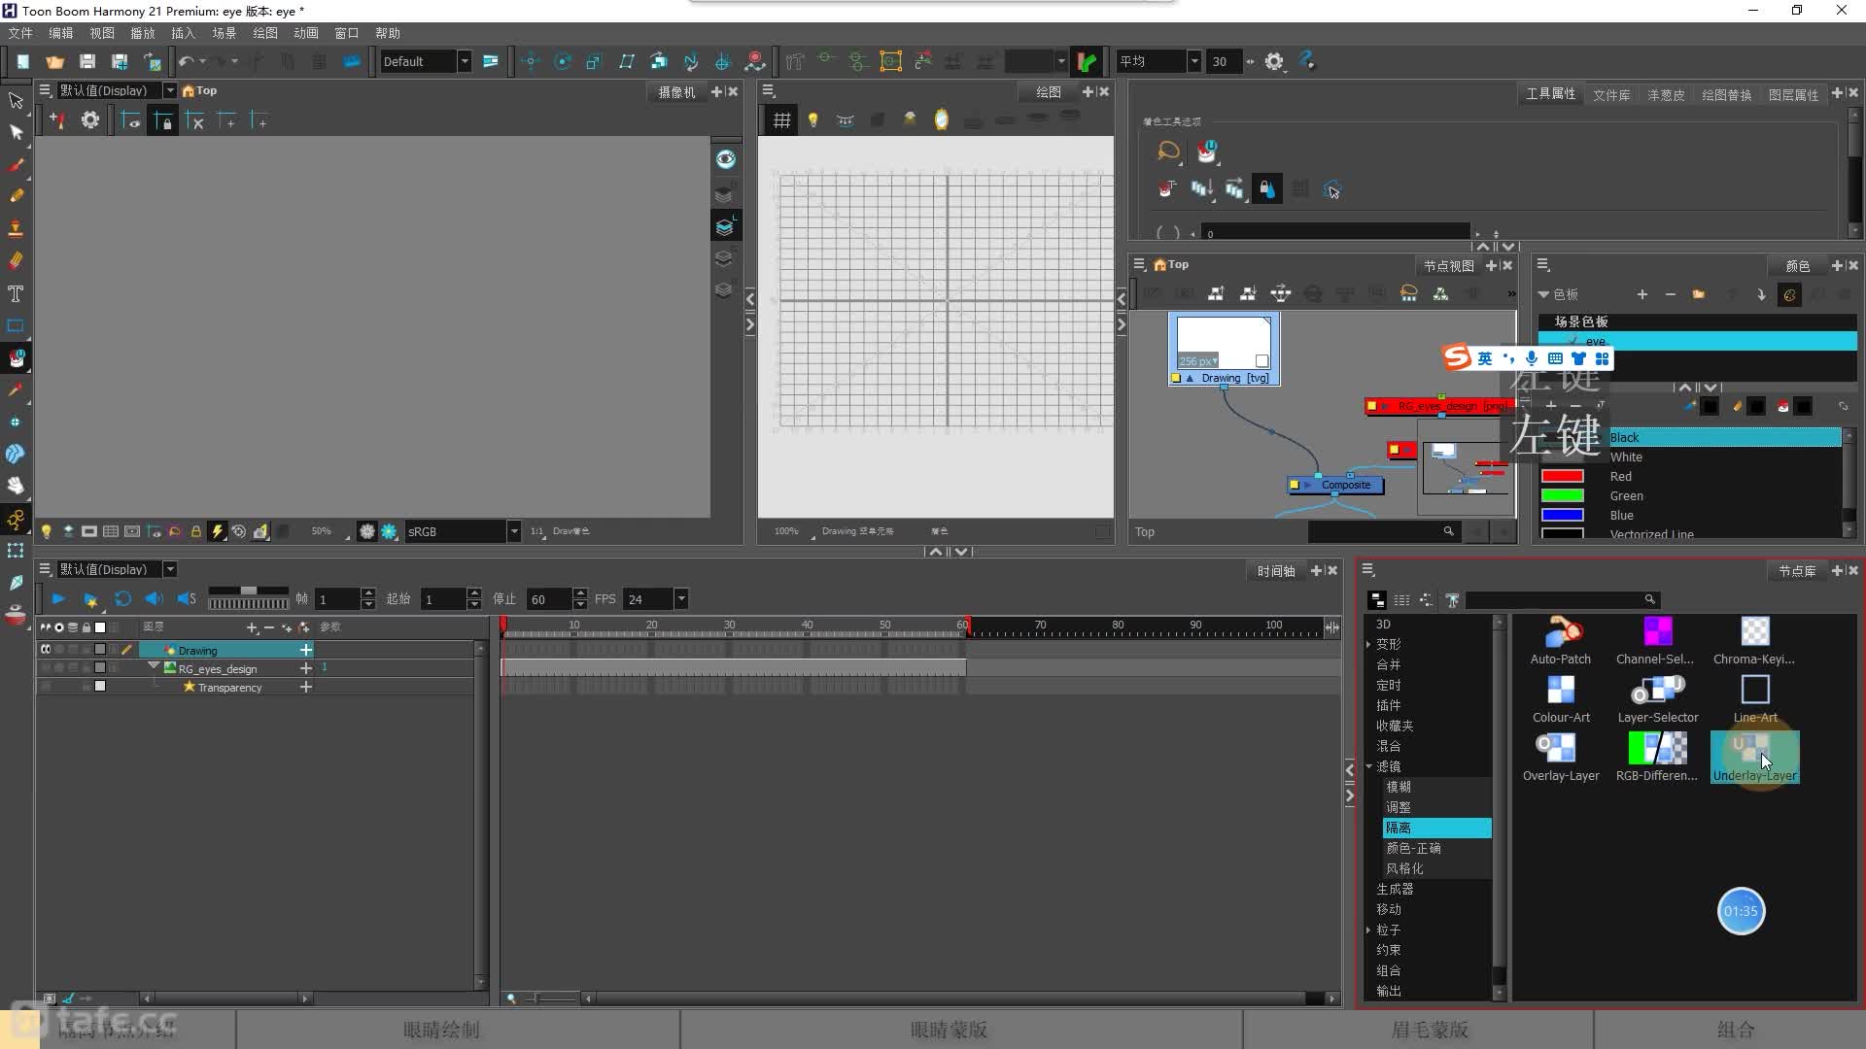Open Camera view display dropdown arrow
Screen dimensions: 1866x1049
(170, 90)
